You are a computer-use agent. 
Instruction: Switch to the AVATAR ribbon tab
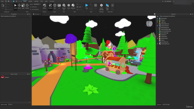(36, 1)
